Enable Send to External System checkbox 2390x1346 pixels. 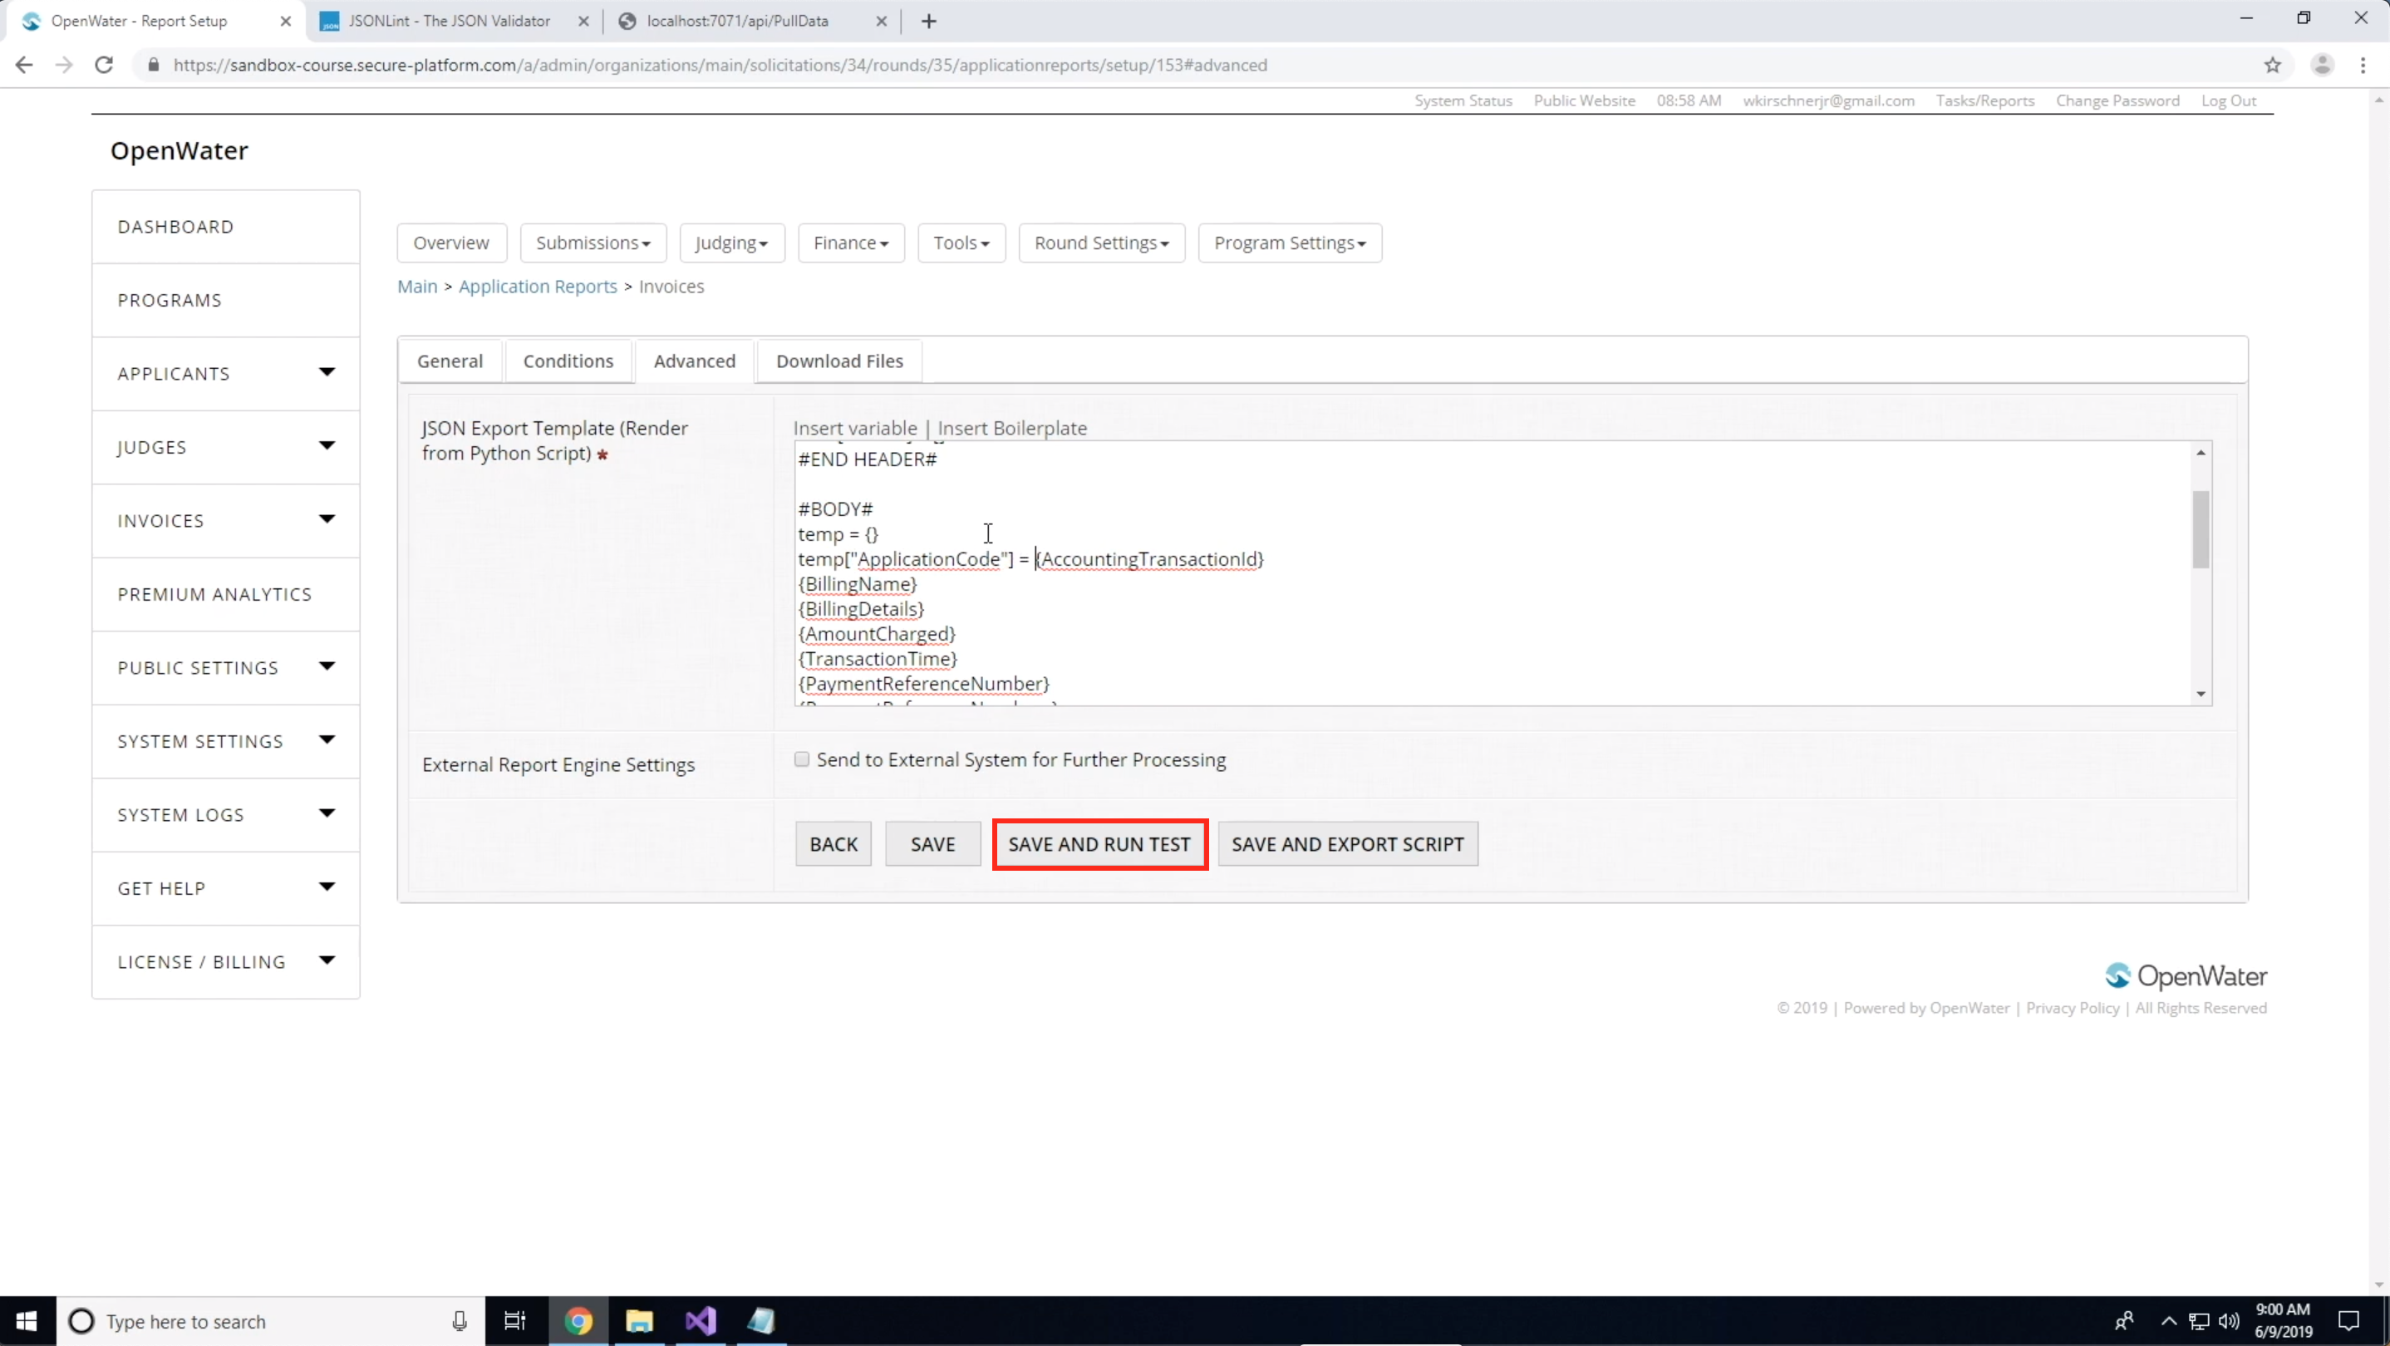pyautogui.click(x=802, y=759)
